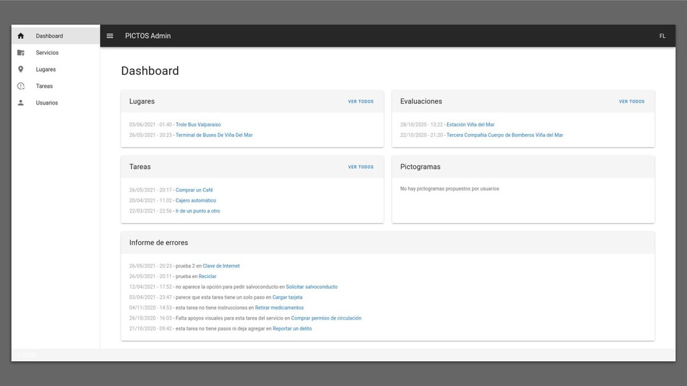
Task: Open the Reciclar error link
Action: pyautogui.click(x=207, y=277)
